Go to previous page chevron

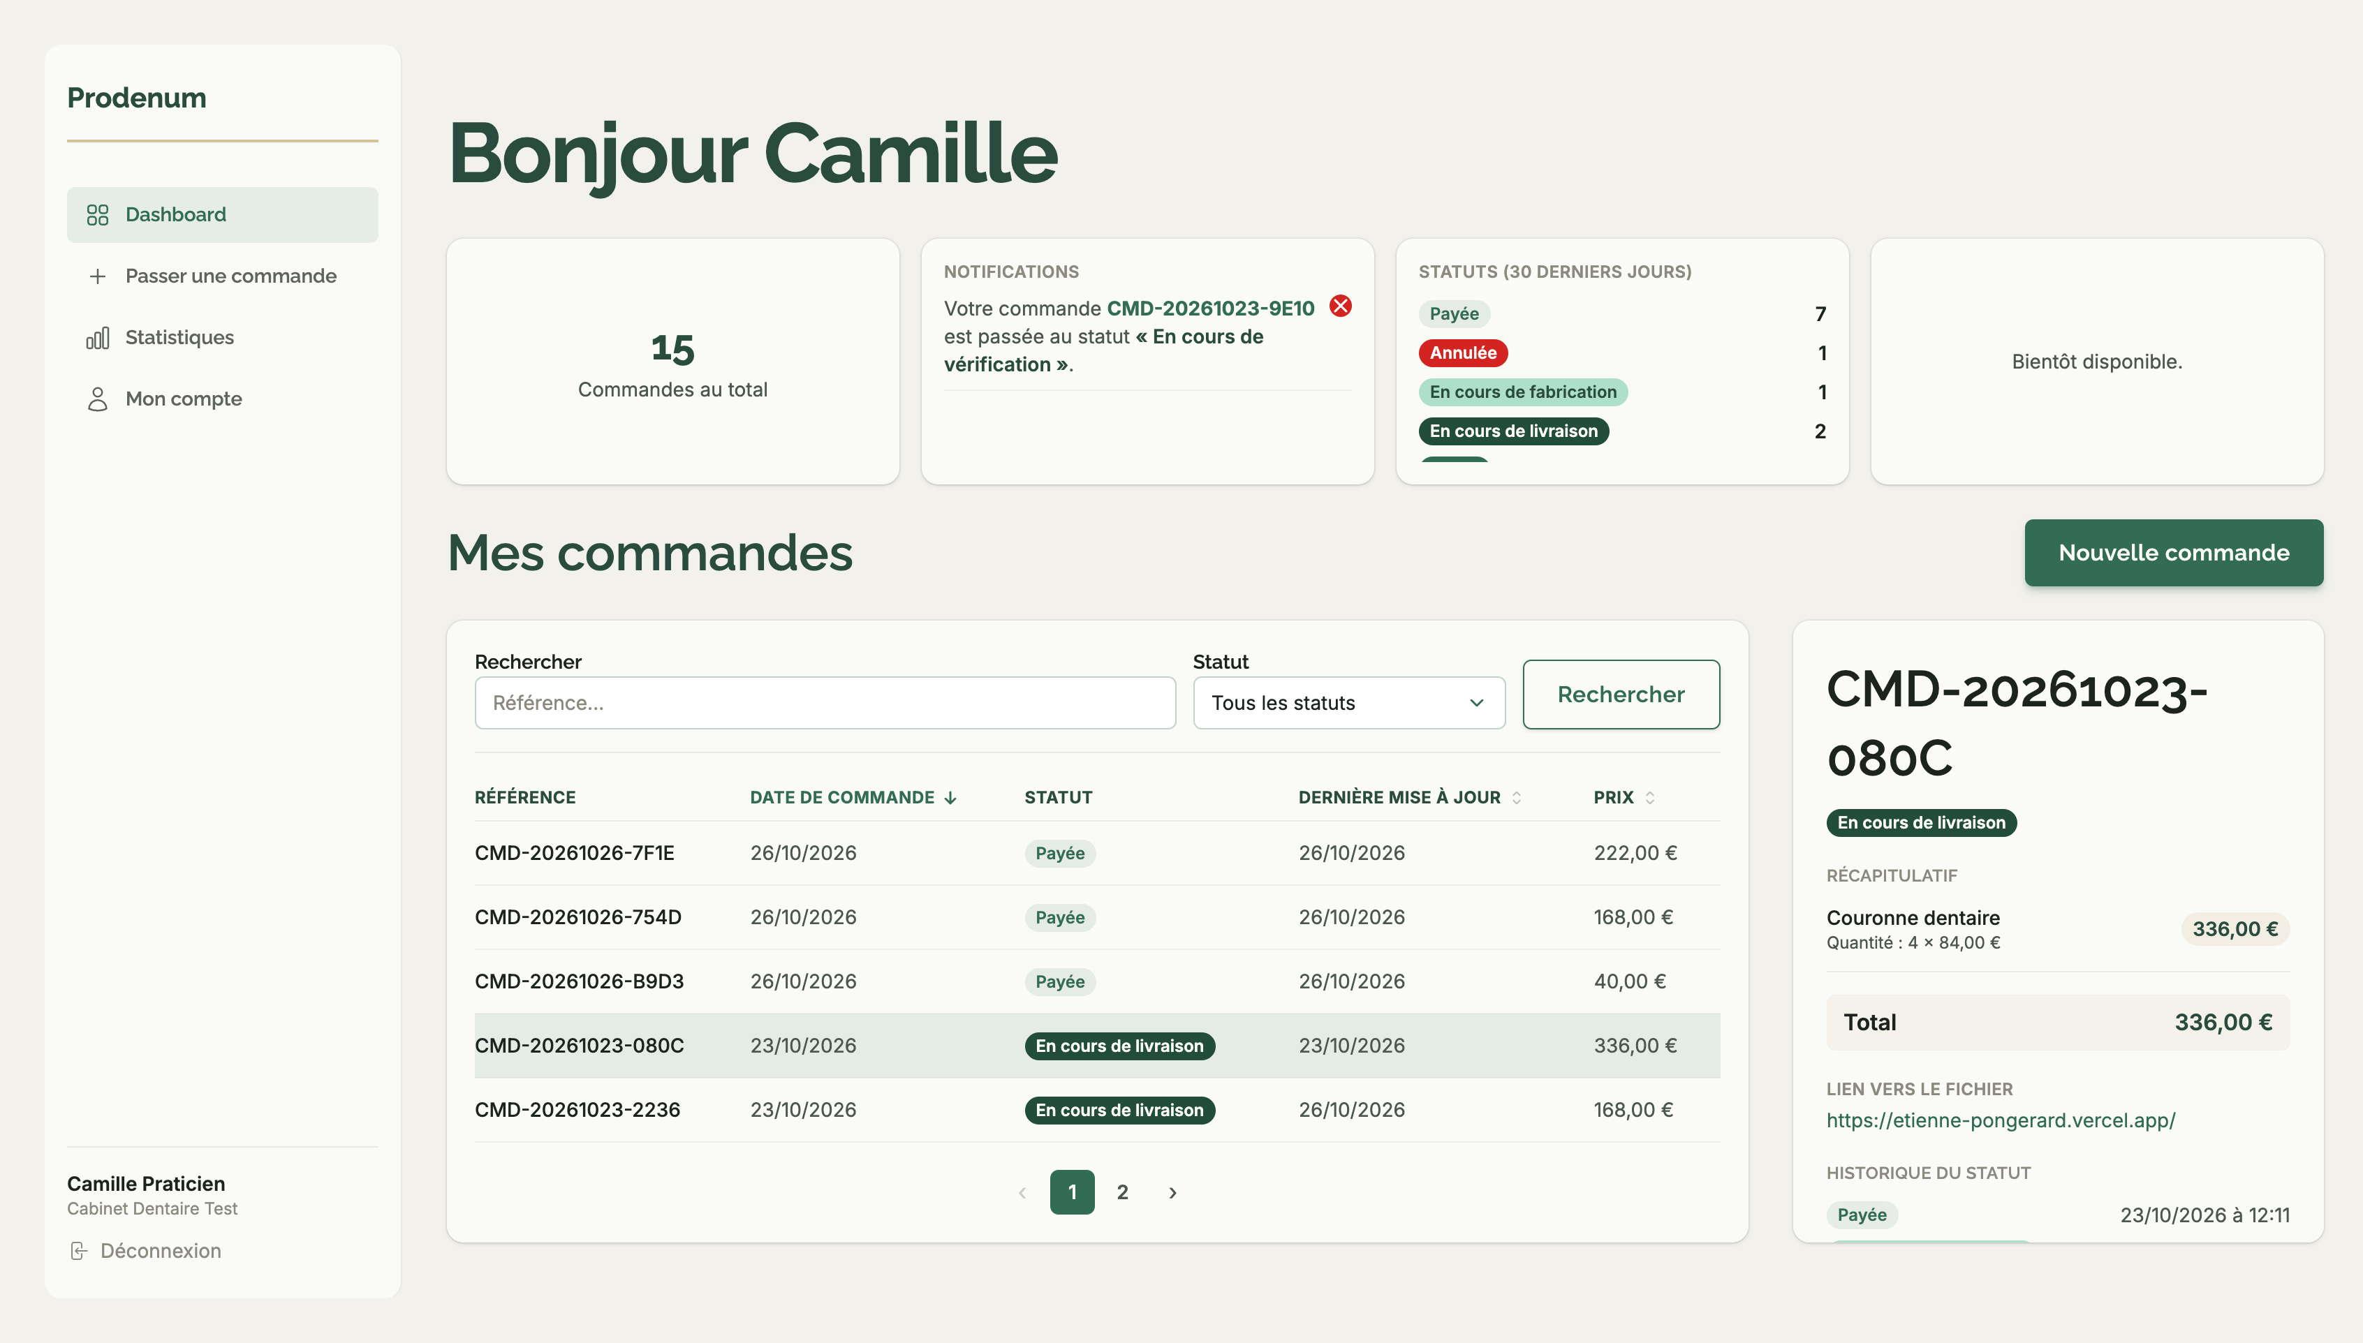pyautogui.click(x=1022, y=1193)
